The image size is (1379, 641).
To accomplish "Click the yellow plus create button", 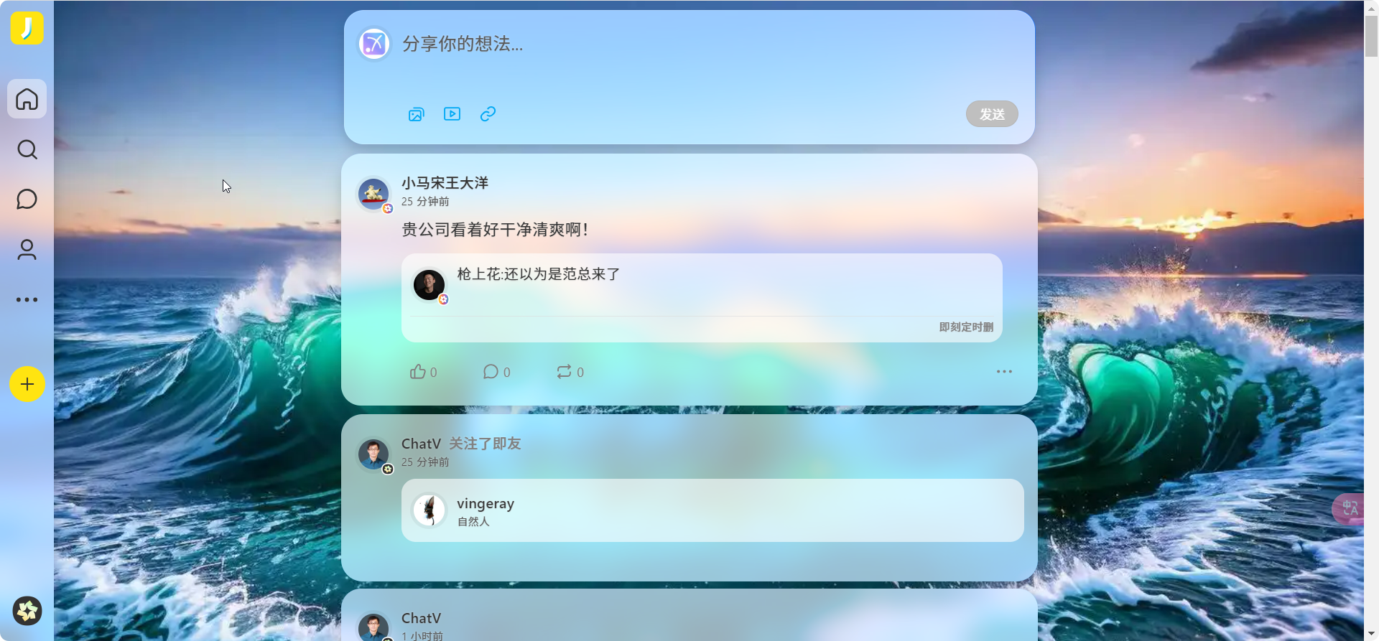I will tap(27, 384).
